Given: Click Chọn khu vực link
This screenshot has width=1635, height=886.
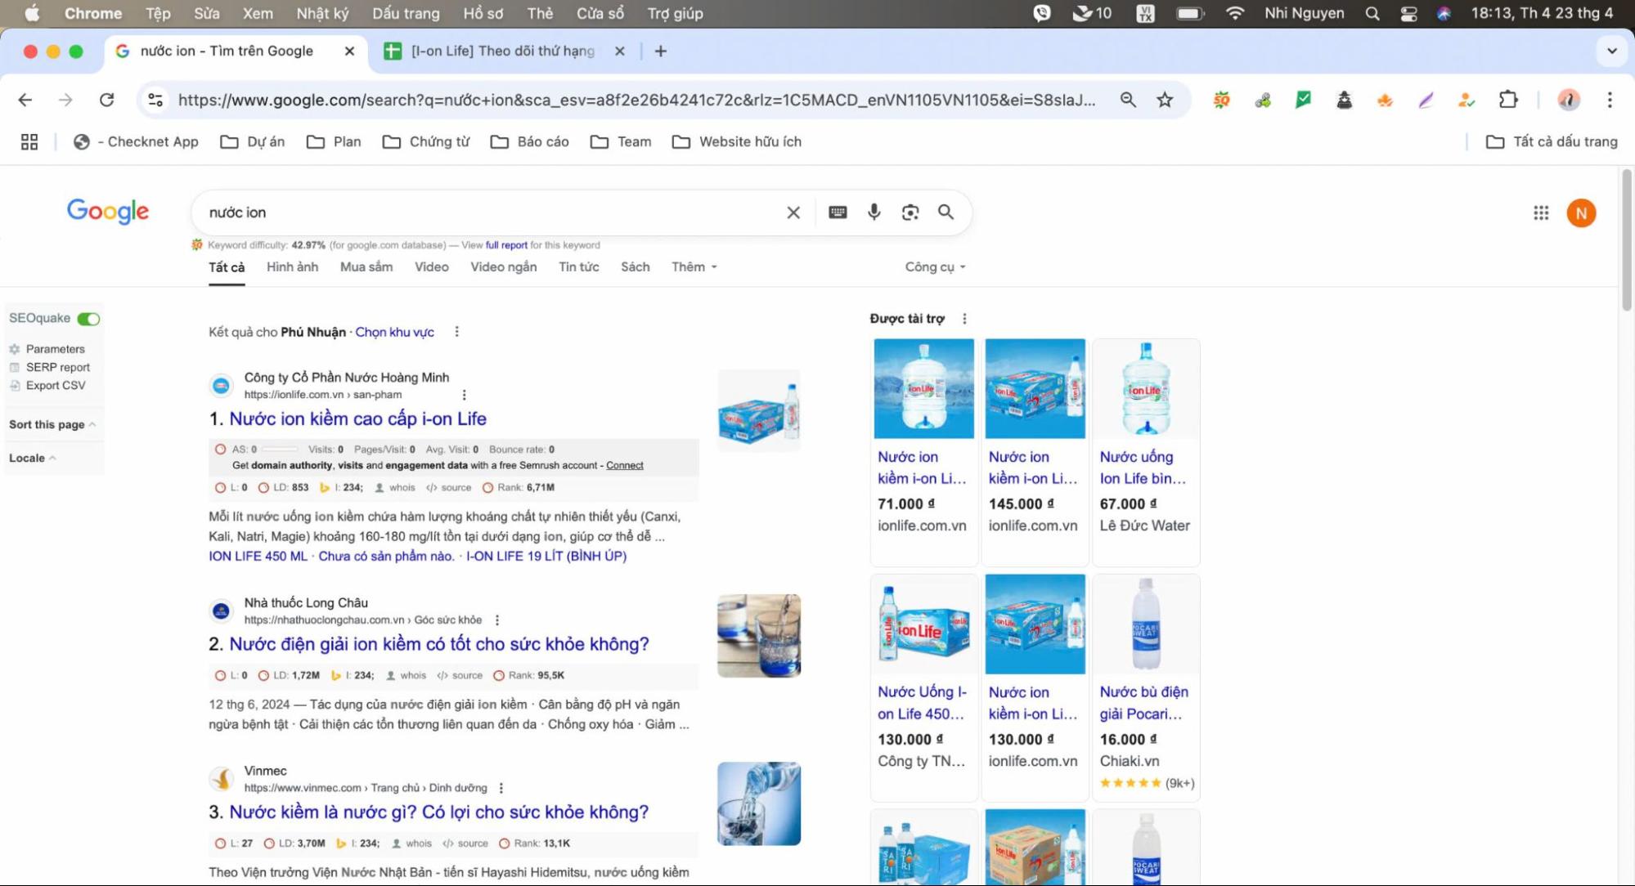Looking at the screenshot, I should [394, 332].
